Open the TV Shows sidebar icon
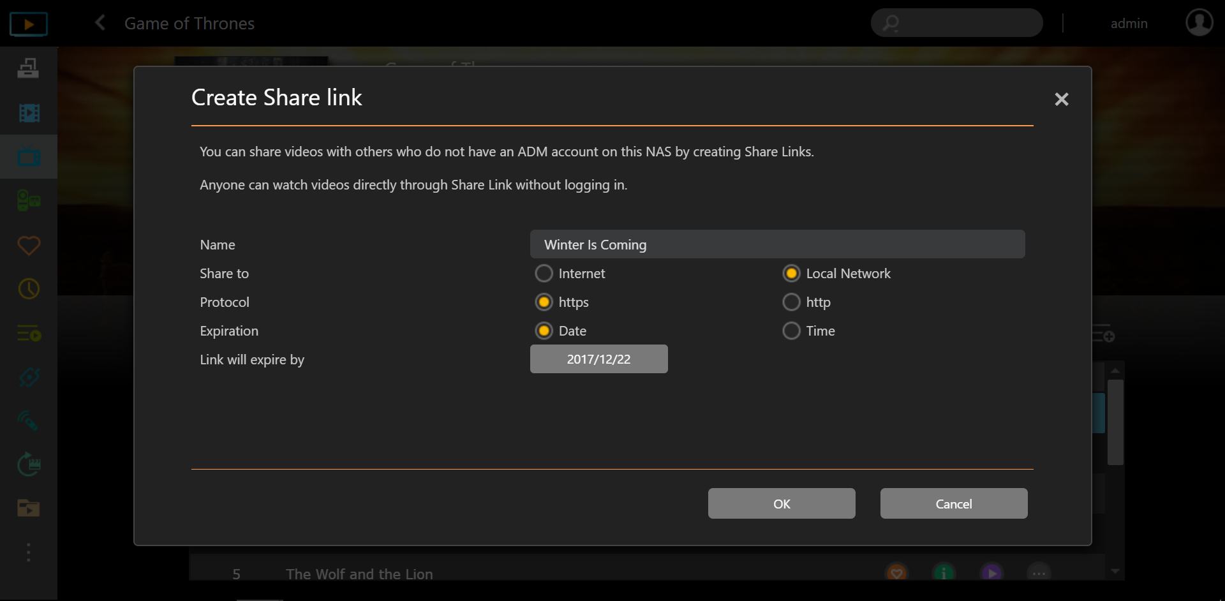The image size is (1225, 601). tap(29, 157)
